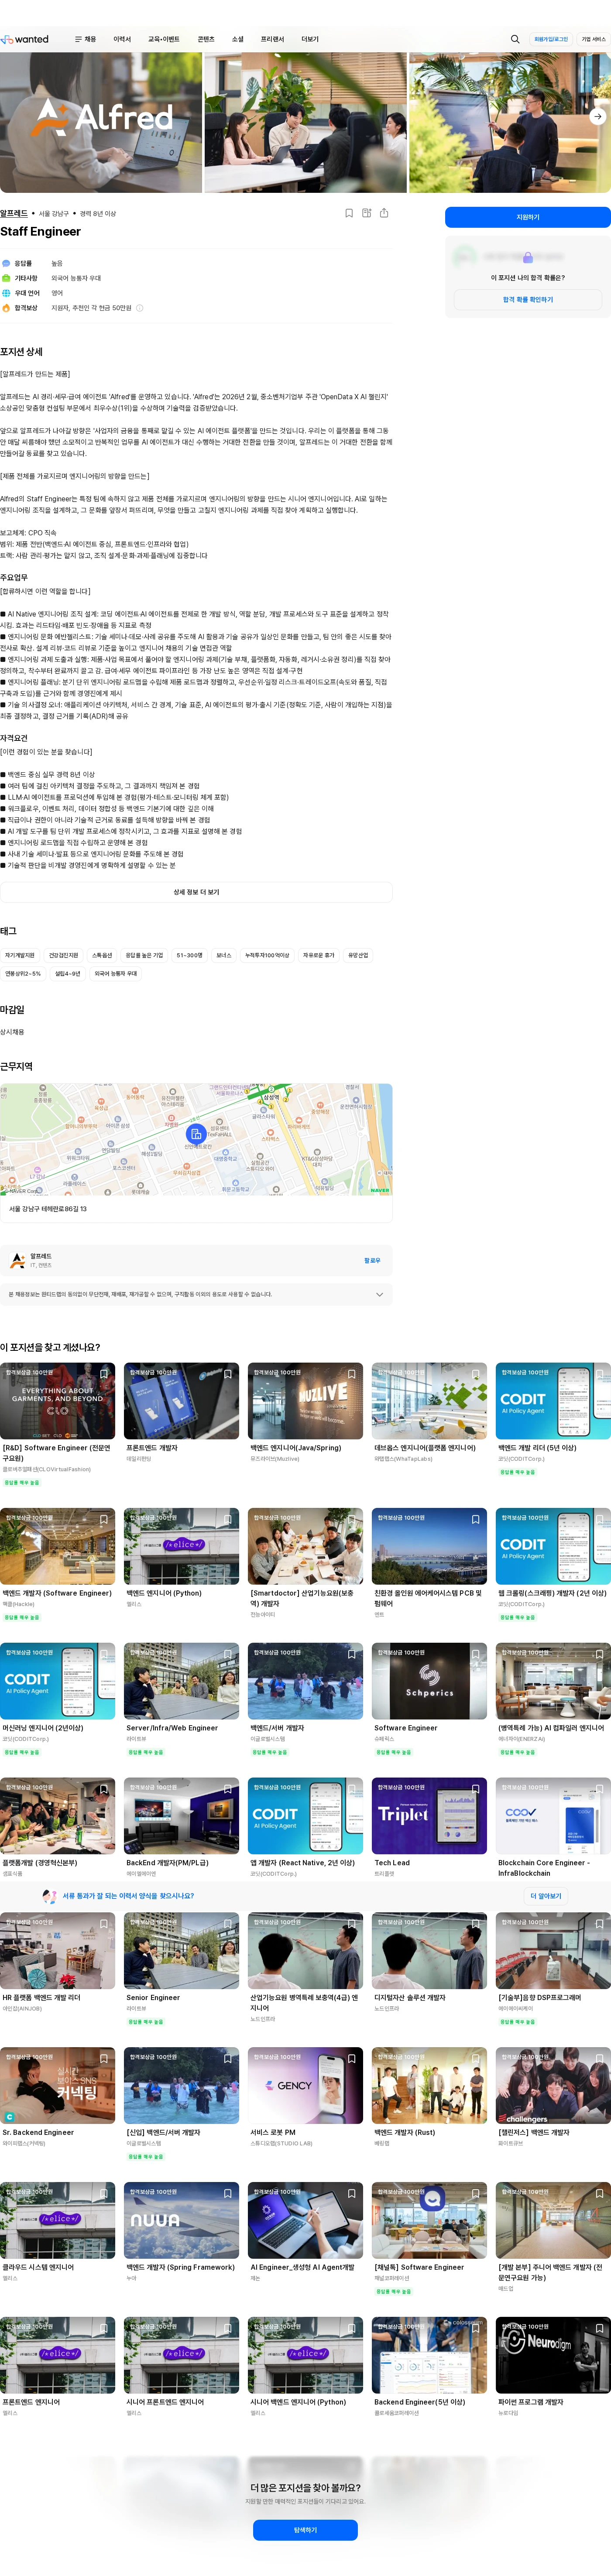This screenshot has height=2576, width=611.
Task: Open the 채용 navigation menu
Action: pos(86,39)
